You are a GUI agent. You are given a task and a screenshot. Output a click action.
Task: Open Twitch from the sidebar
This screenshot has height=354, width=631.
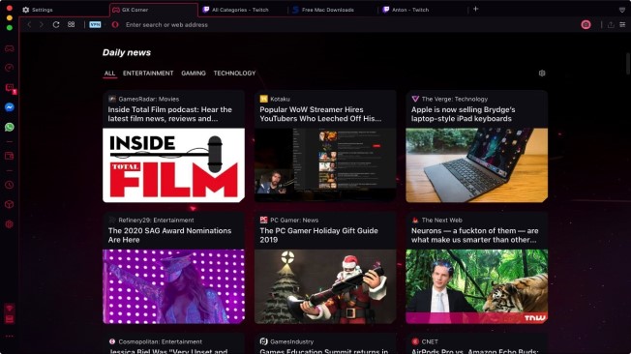pyautogui.click(x=10, y=88)
